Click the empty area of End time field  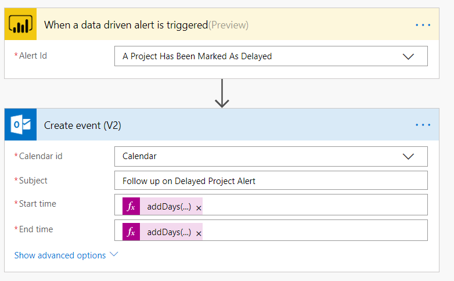[x=315, y=230]
